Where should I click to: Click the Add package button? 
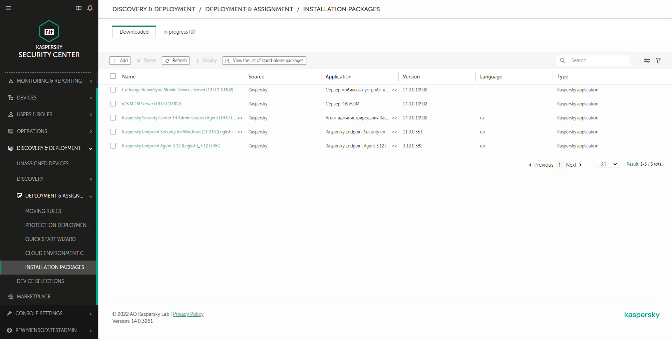click(x=120, y=60)
